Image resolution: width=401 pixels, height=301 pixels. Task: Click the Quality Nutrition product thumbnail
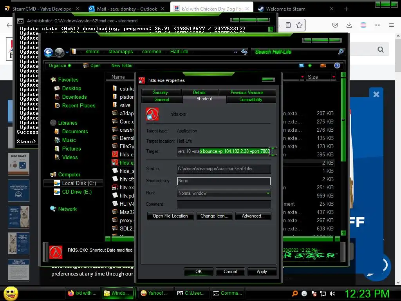18,270
